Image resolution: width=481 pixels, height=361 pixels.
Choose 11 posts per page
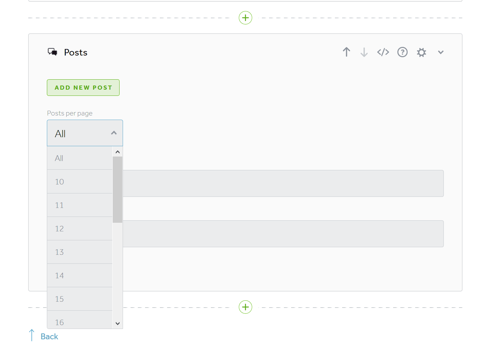pyautogui.click(x=80, y=205)
